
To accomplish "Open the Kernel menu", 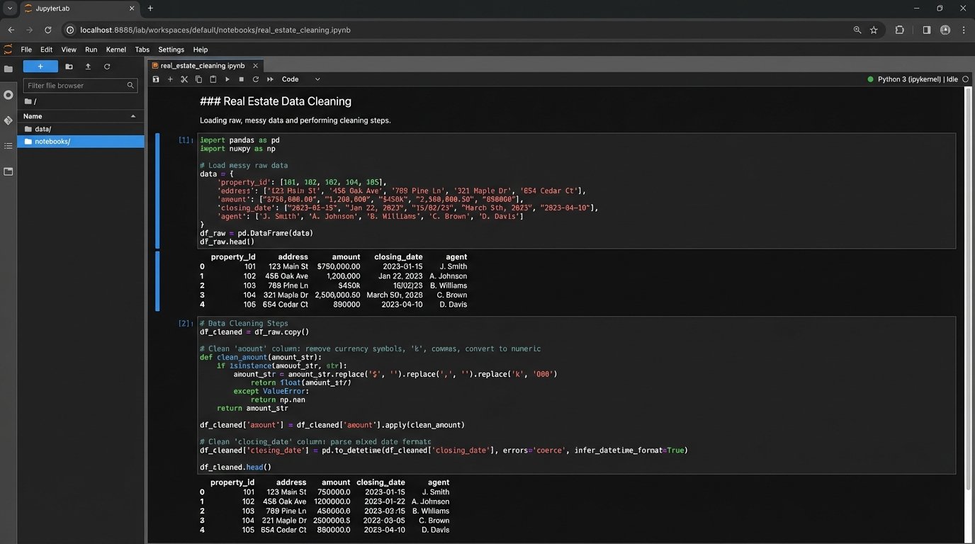I will 115,50.
